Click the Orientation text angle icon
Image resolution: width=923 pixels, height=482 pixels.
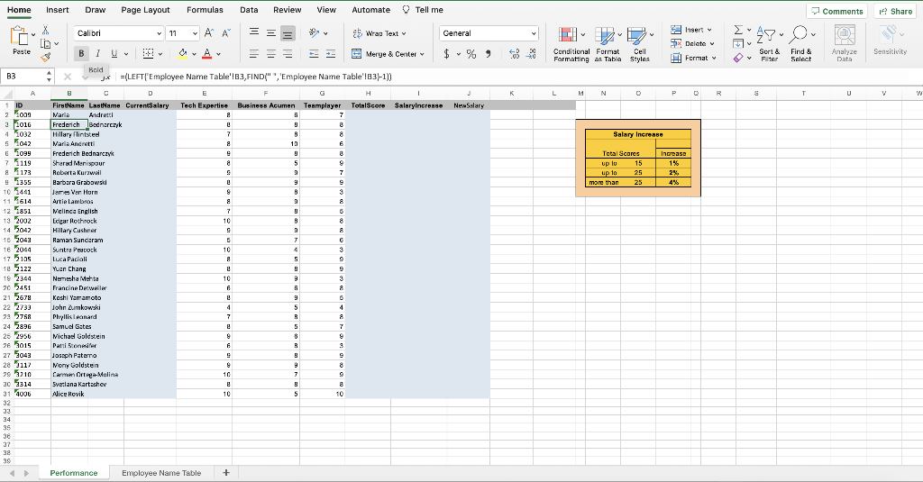315,33
